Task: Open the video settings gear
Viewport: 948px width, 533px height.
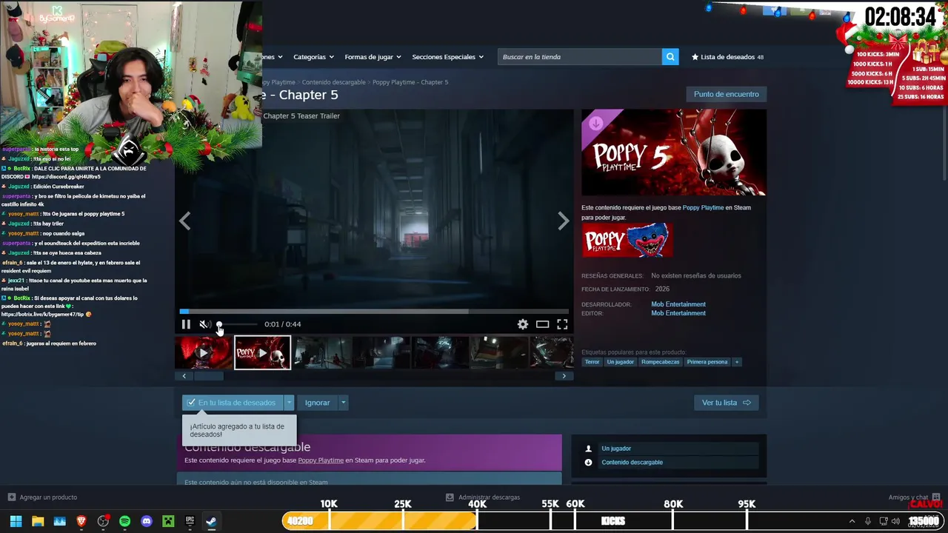Action: click(x=523, y=324)
